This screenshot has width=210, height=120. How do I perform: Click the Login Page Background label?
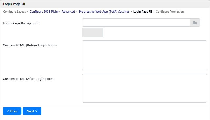coord(21,23)
